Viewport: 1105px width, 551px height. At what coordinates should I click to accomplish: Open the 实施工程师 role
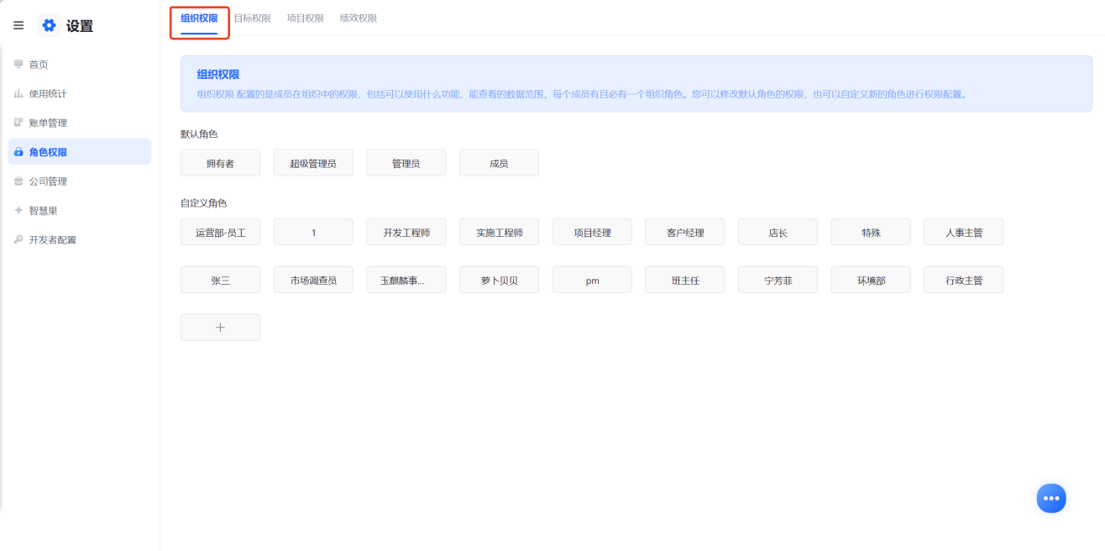[x=499, y=232]
